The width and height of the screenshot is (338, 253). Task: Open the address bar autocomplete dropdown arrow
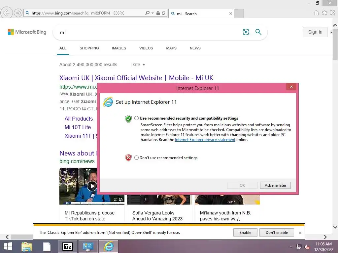tap(152, 13)
